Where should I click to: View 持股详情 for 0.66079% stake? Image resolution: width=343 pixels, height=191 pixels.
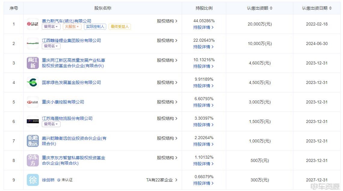click(x=203, y=184)
